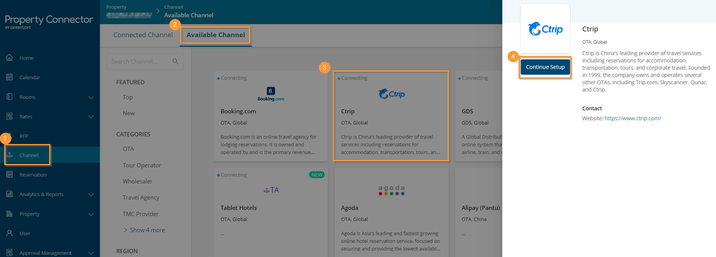Filter by Wholesaler category
Viewport: 716px width, 257px height.
coord(138,182)
